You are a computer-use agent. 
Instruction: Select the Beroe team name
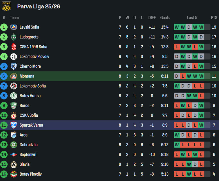pyautogui.click(x=24, y=106)
